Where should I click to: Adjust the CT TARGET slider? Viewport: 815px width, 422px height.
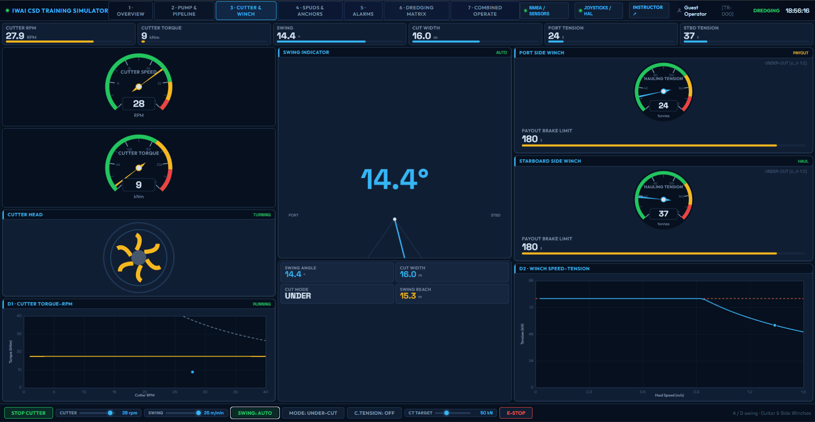(x=453, y=413)
